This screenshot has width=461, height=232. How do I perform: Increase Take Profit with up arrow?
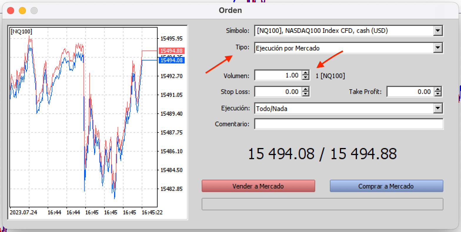(x=438, y=89)
